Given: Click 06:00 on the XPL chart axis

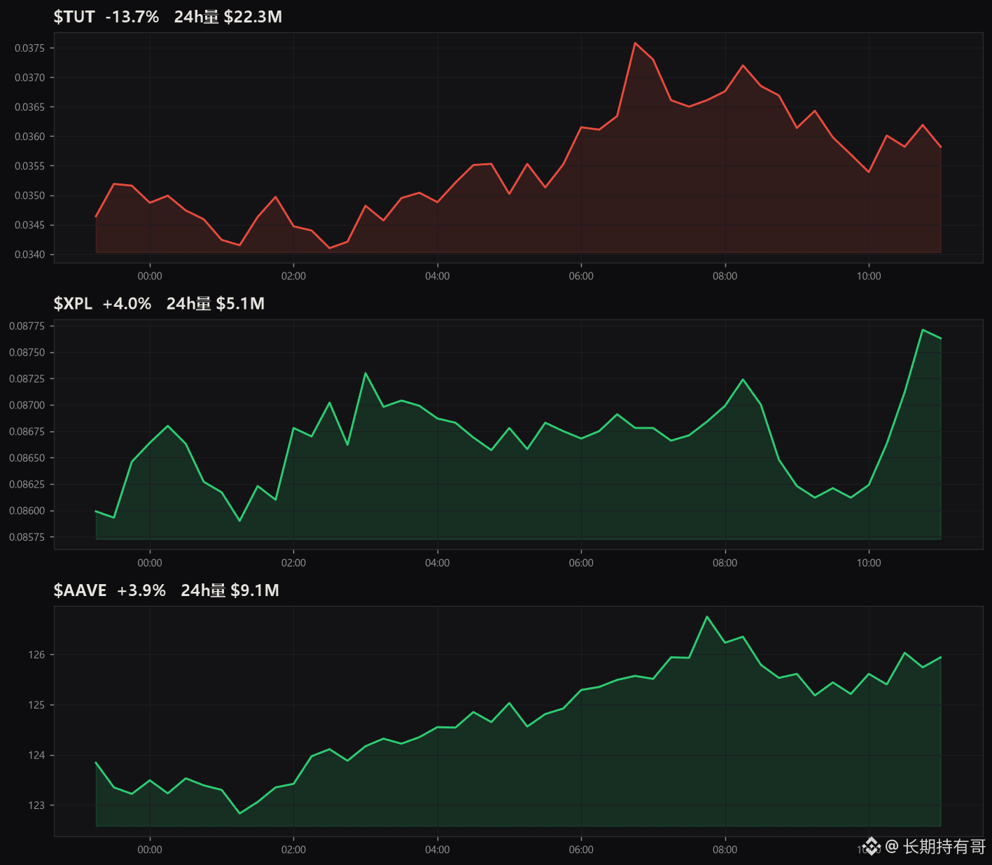Looking at the screenshot, I should click(x=581, y=562).
